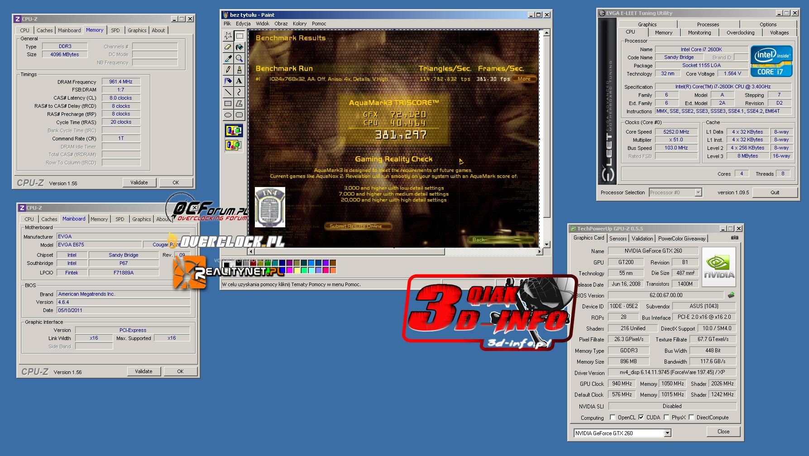809x456 pixels.
Task: Pick the Rectangle shape tool
Action: [228, 103]
